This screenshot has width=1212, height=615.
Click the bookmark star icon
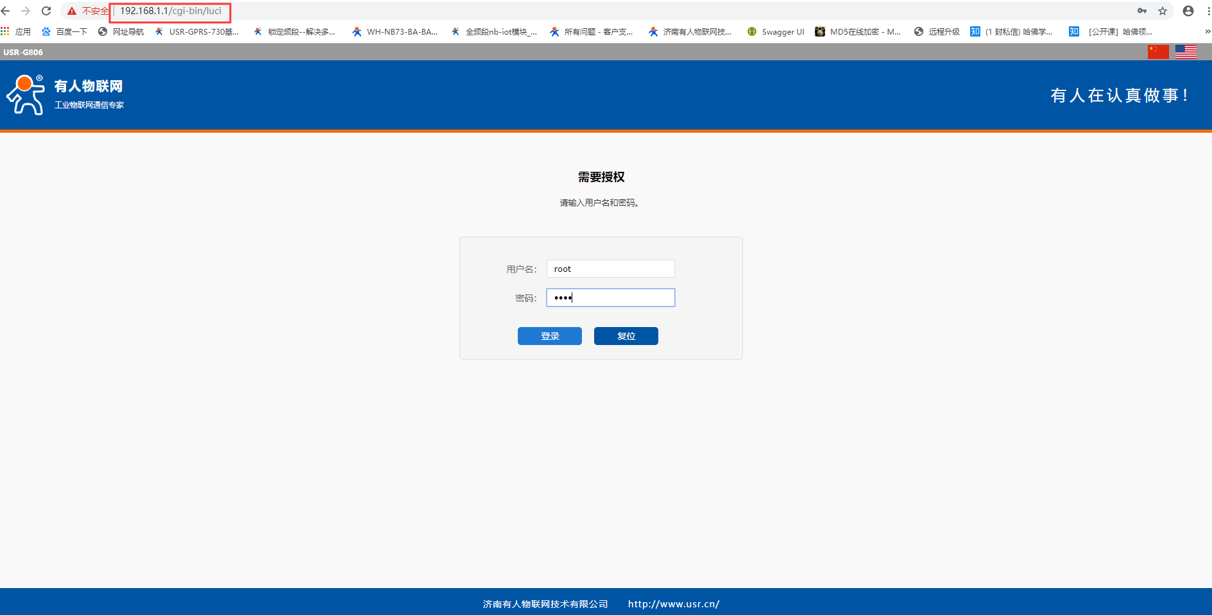1163,11
